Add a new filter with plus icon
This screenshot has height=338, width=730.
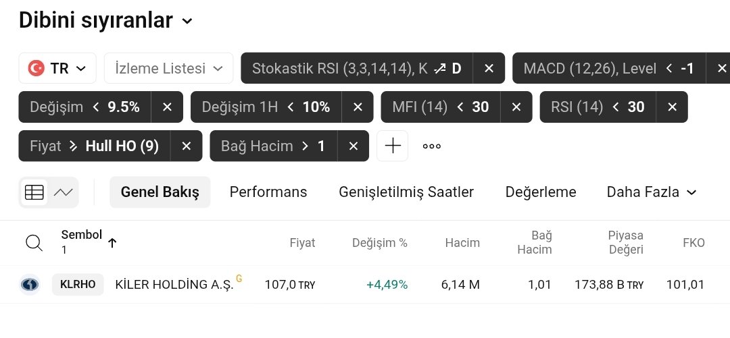(393, 146)
